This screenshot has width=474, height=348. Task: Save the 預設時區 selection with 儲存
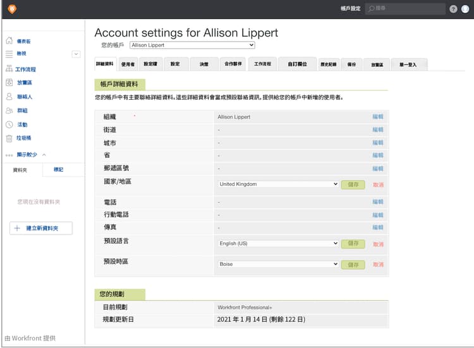coord(353,265)
